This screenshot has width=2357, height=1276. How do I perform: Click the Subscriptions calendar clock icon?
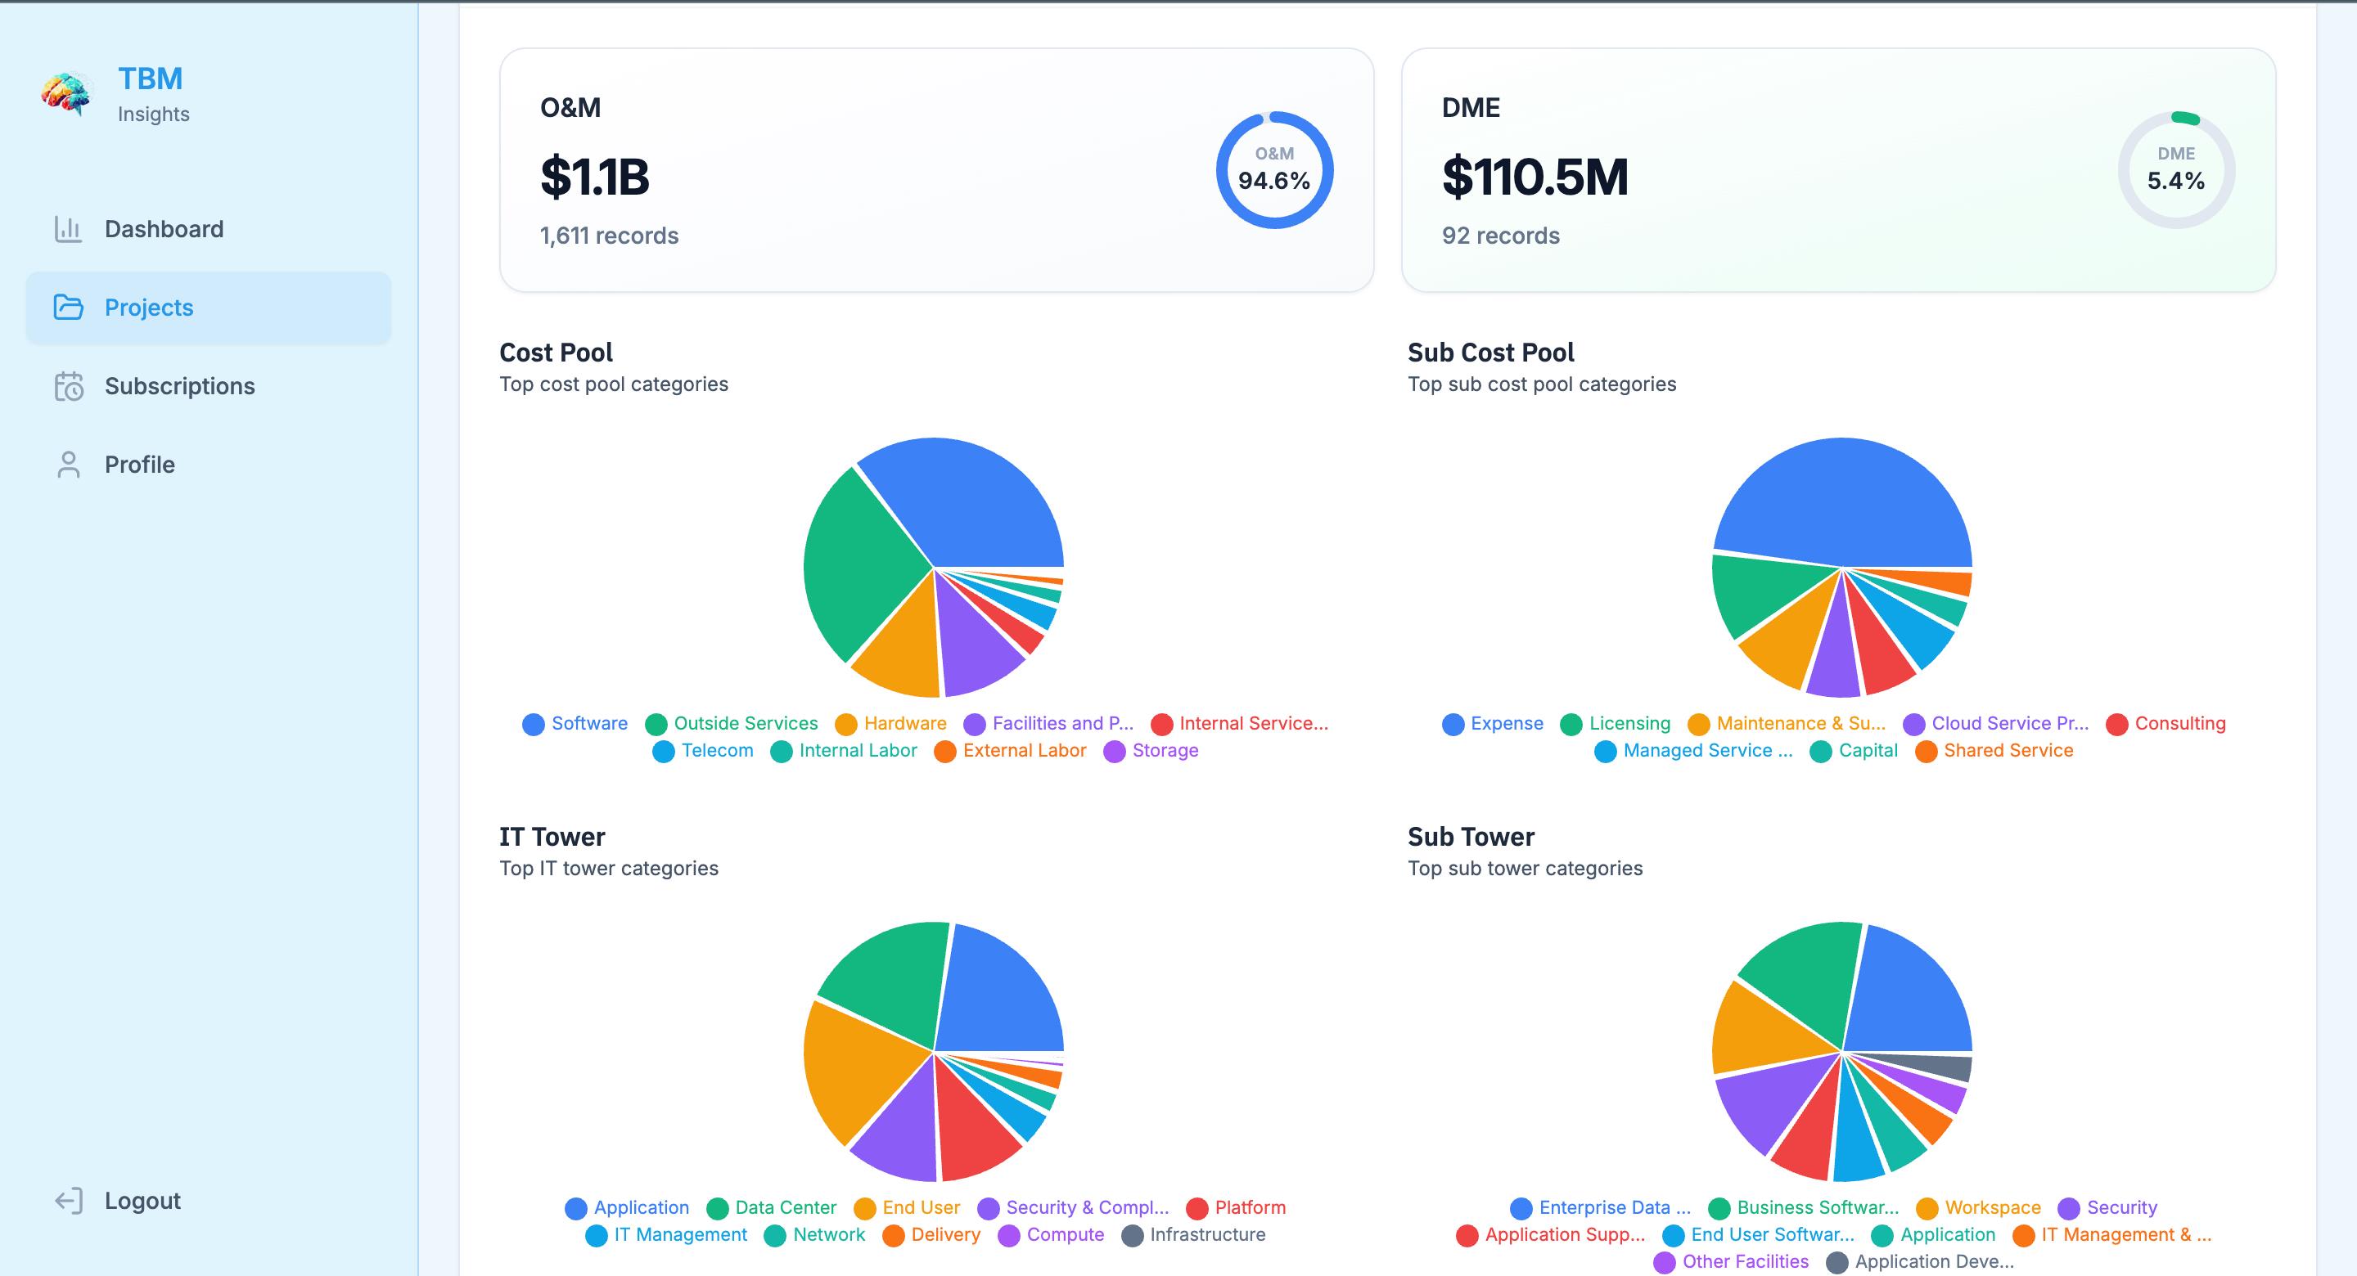(x=69, y=386)
